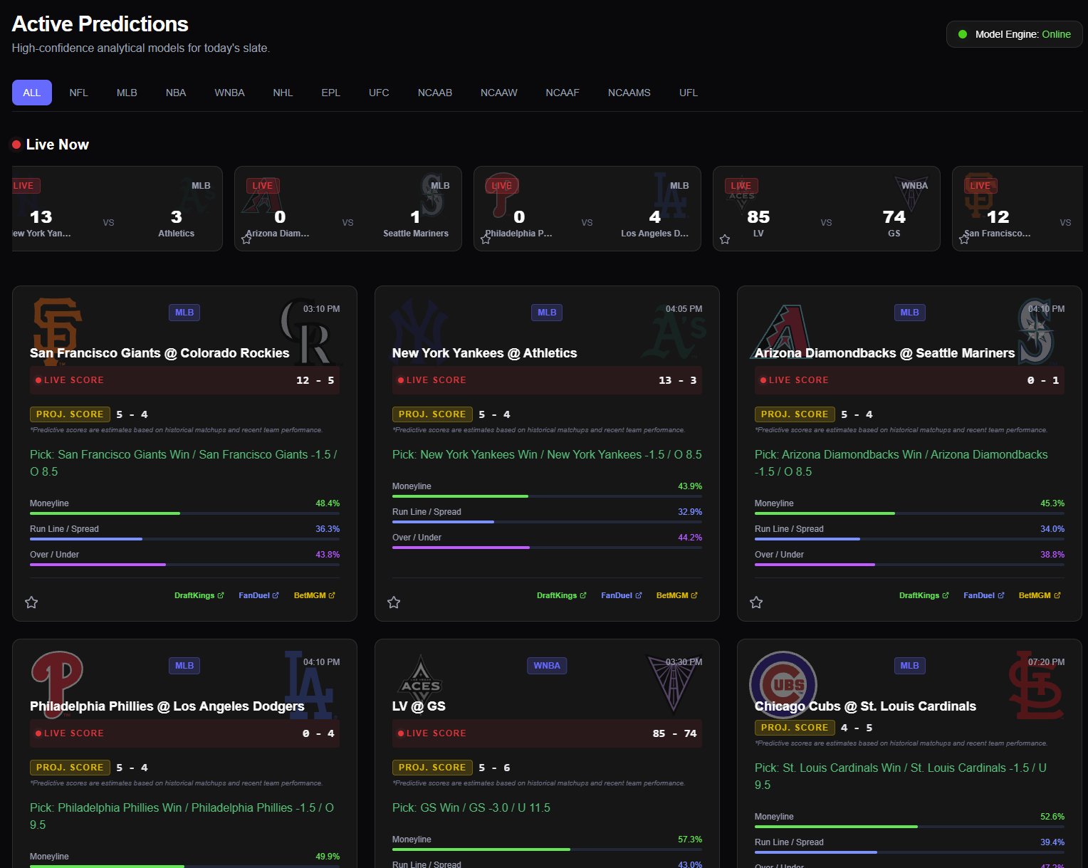The height and width of the screenshot is (868, 1088).
Task: Favorite the Yankees @ Athletics prediction card
Action: point(394,602)
